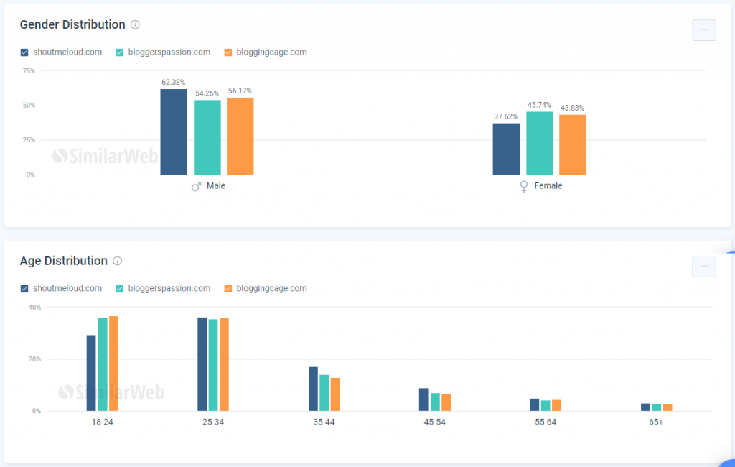Select the dark blue 45-54 age bar
The height and width of the screenshot is (467, 735).
click(423, 399)
